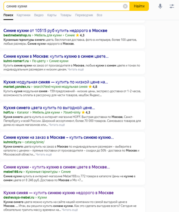Switch to the Картинки tab
This screenshot has height=212, width=179.
(x=23, y=15)
